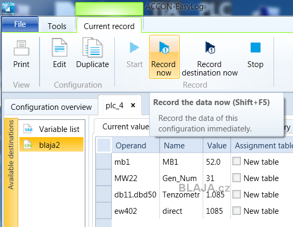The width and height of the screenshot is (293, 227).
Task: Close the plc_4 tab
Action: 133,106
